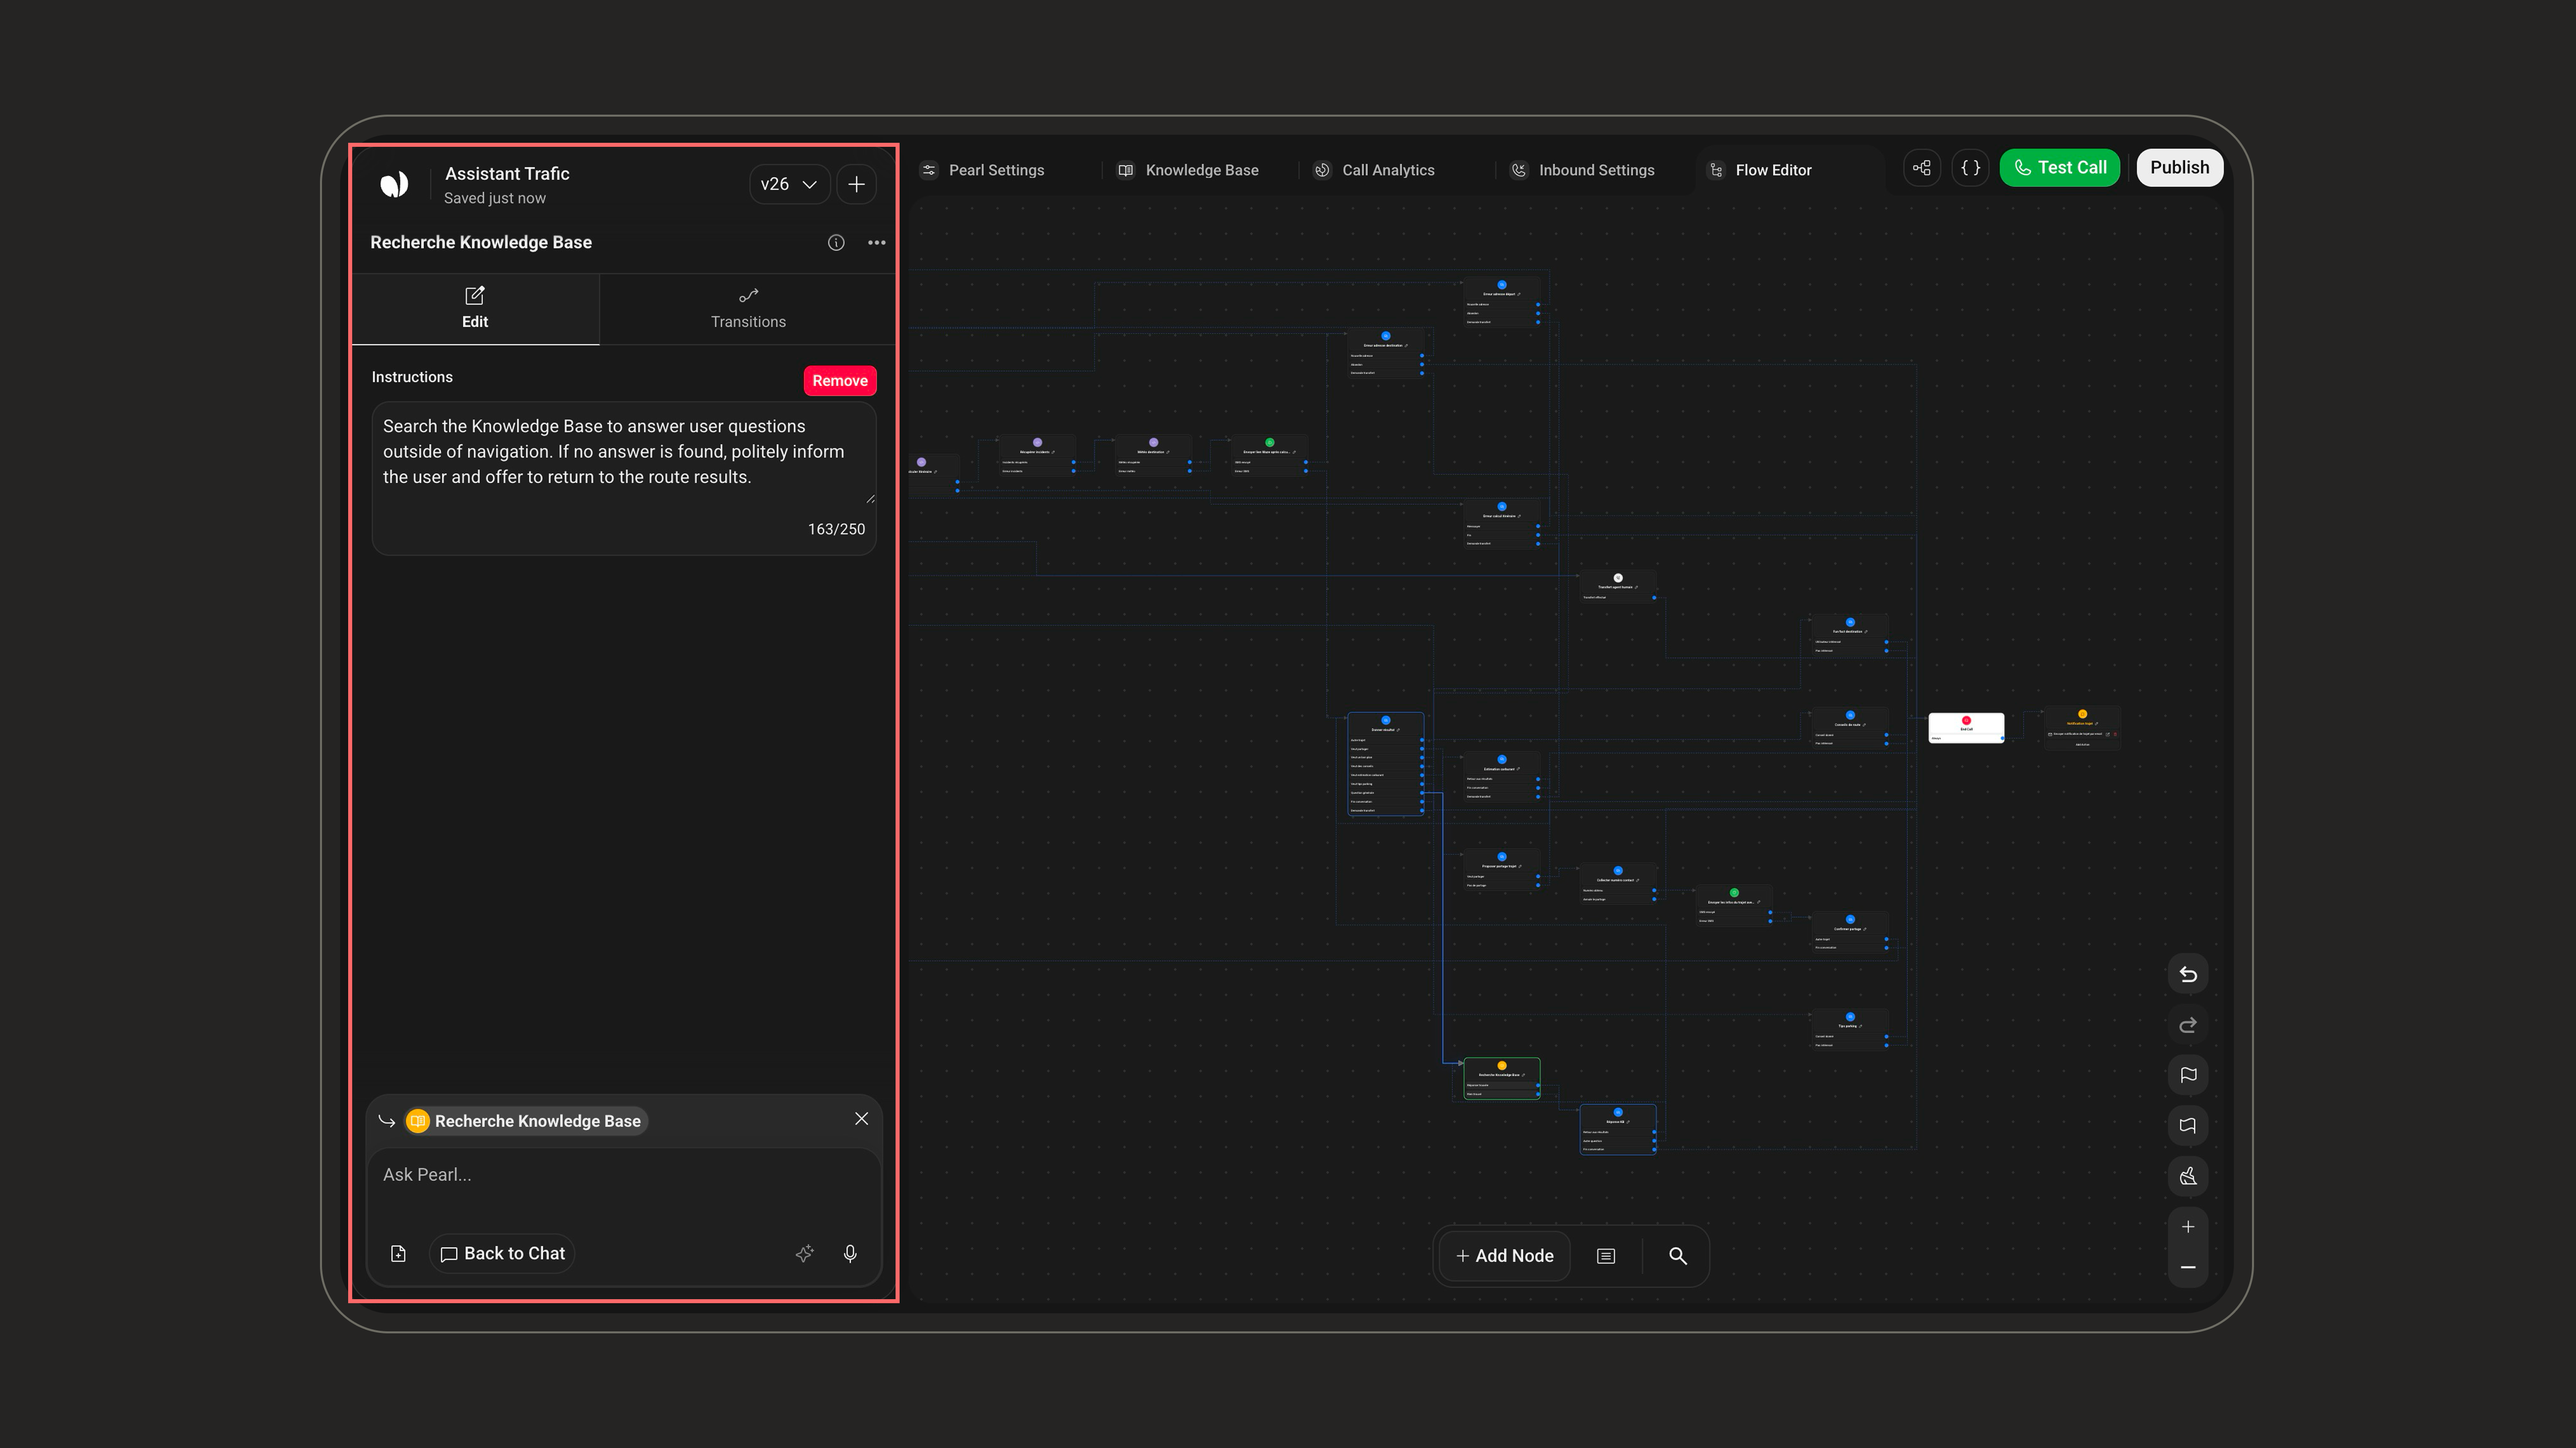Zoom in the canvas with plus icon

[2187, 1227]
